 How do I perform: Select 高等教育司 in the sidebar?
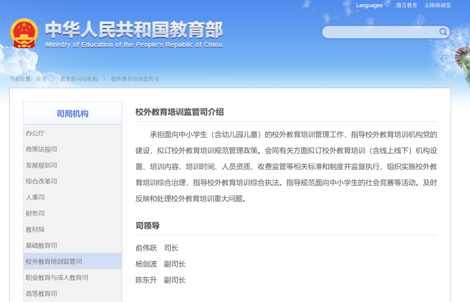73,294
